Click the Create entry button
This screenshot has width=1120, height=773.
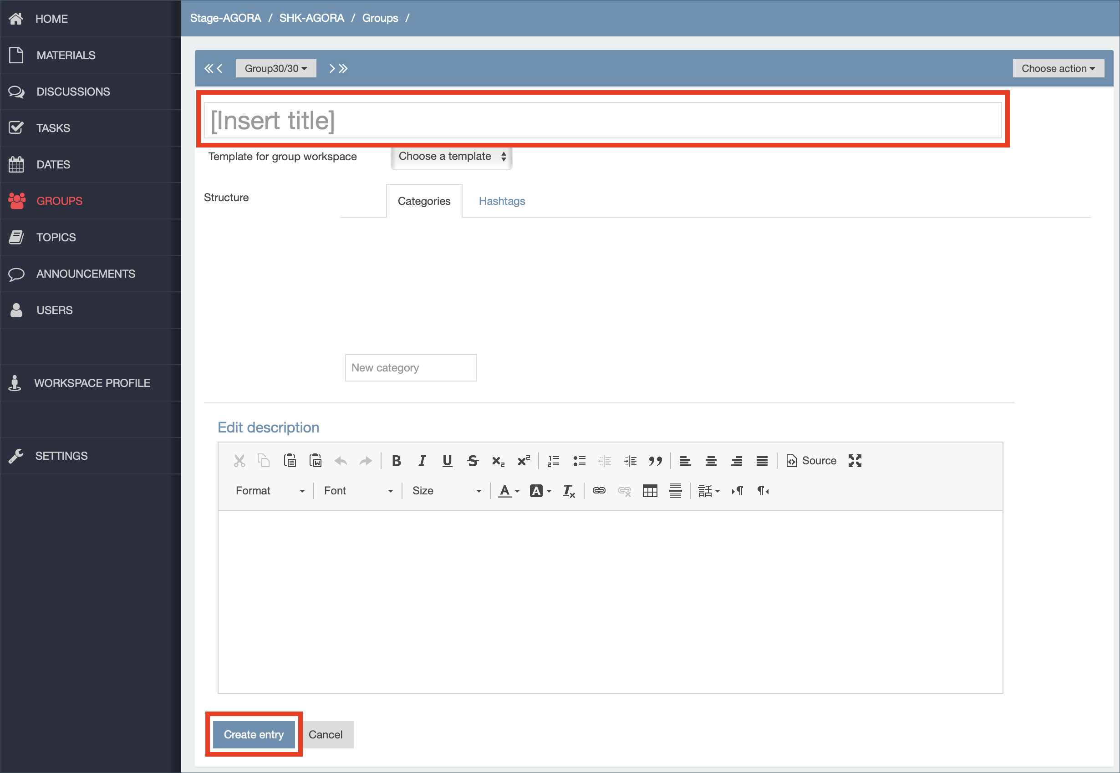254,734
